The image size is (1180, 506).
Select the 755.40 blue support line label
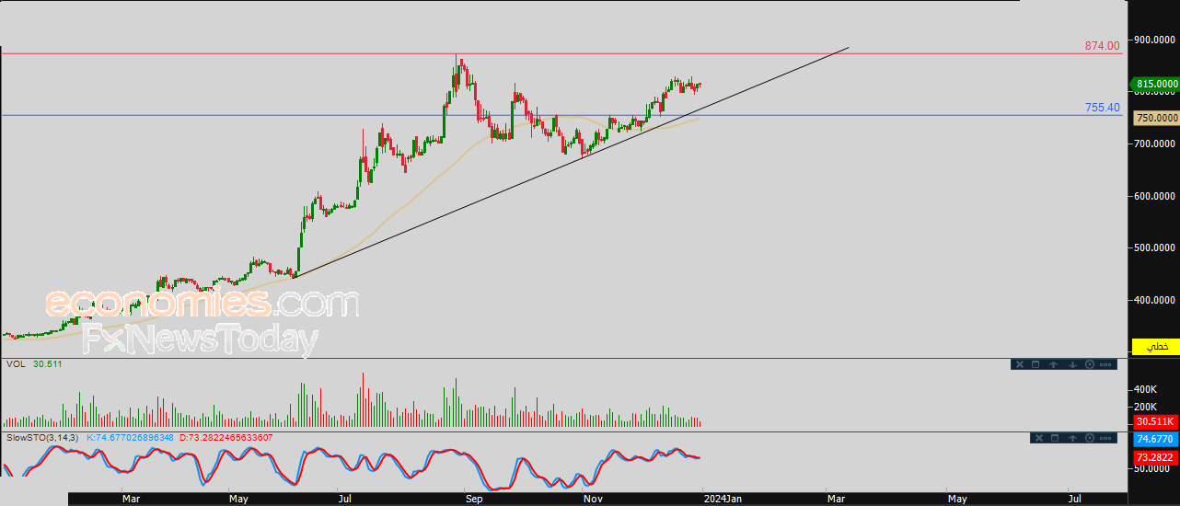click(x=1102, y=108)
